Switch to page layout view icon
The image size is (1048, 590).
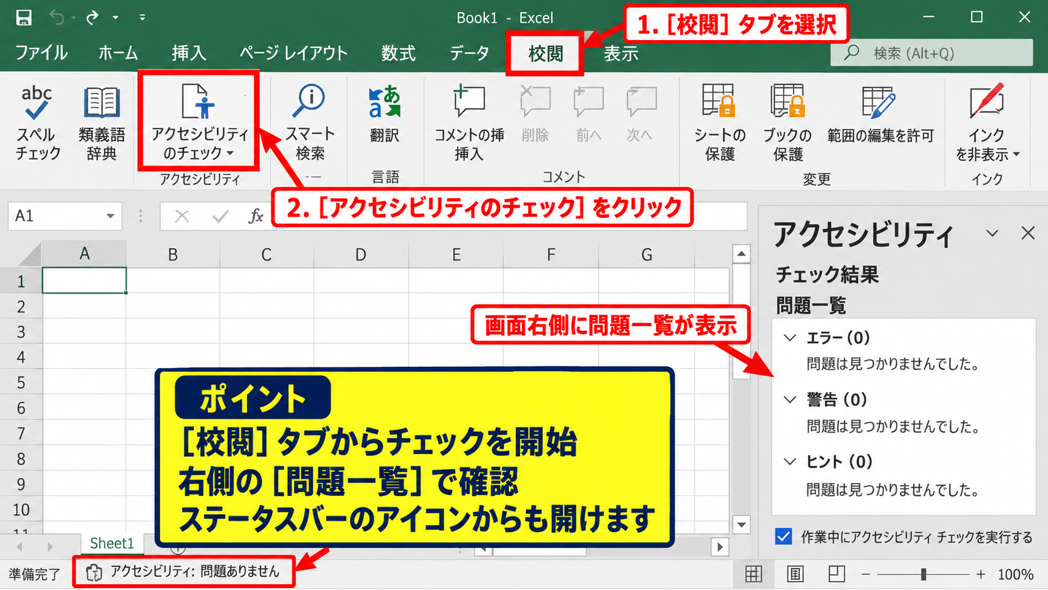click(795, 574)
